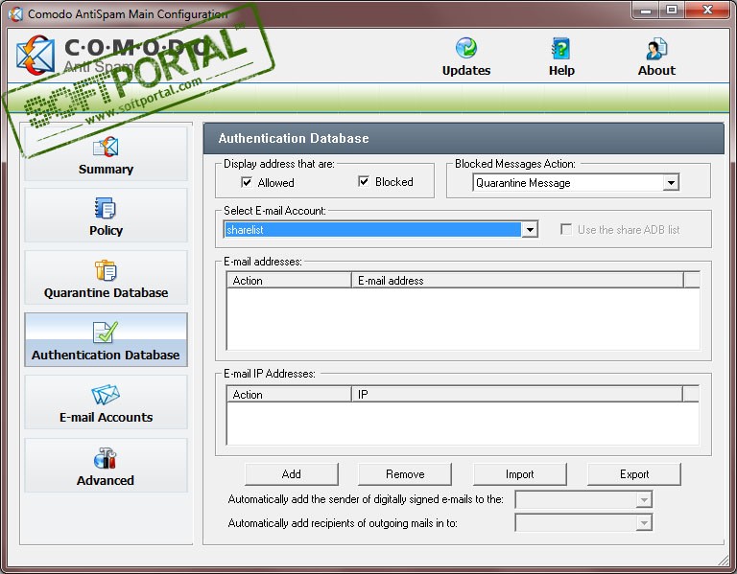This screenshot has height=574, width=737.
Task: Click the Authentication Database checkmark icon
Action: (x=106, y=333)
